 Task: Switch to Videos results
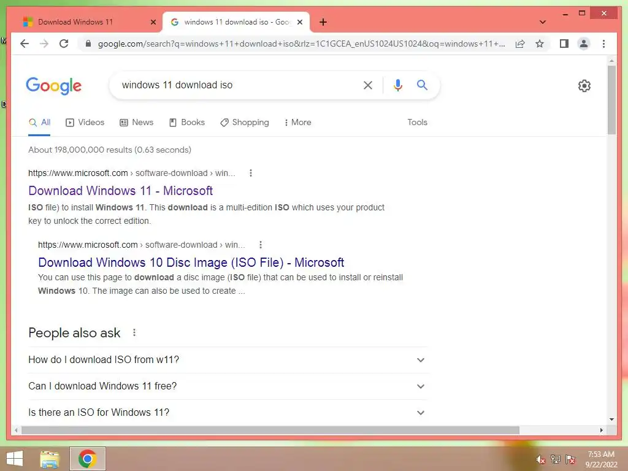coord(85,122)
